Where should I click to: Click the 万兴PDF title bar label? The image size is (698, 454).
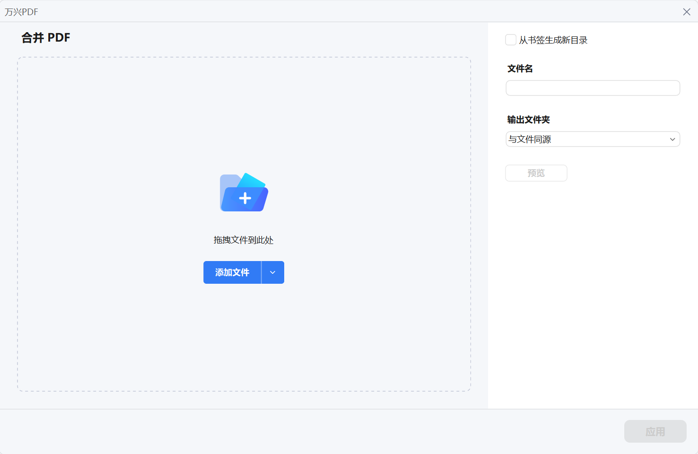[x=21, y=12]
